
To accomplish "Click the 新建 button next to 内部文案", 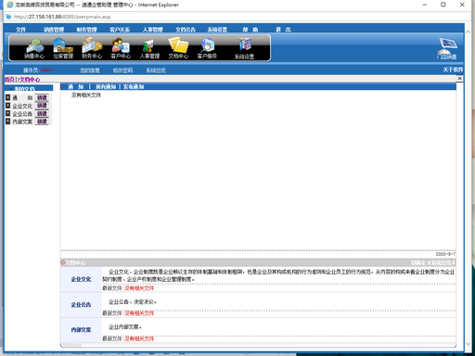I will 42,121.
